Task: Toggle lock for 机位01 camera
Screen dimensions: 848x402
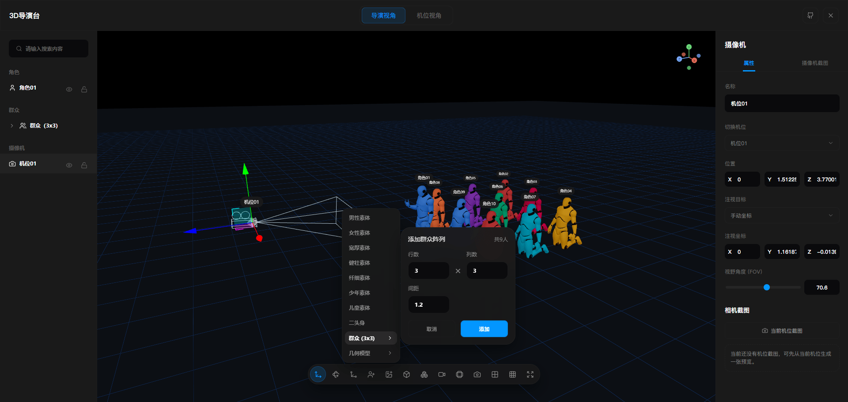Action: 84,165
